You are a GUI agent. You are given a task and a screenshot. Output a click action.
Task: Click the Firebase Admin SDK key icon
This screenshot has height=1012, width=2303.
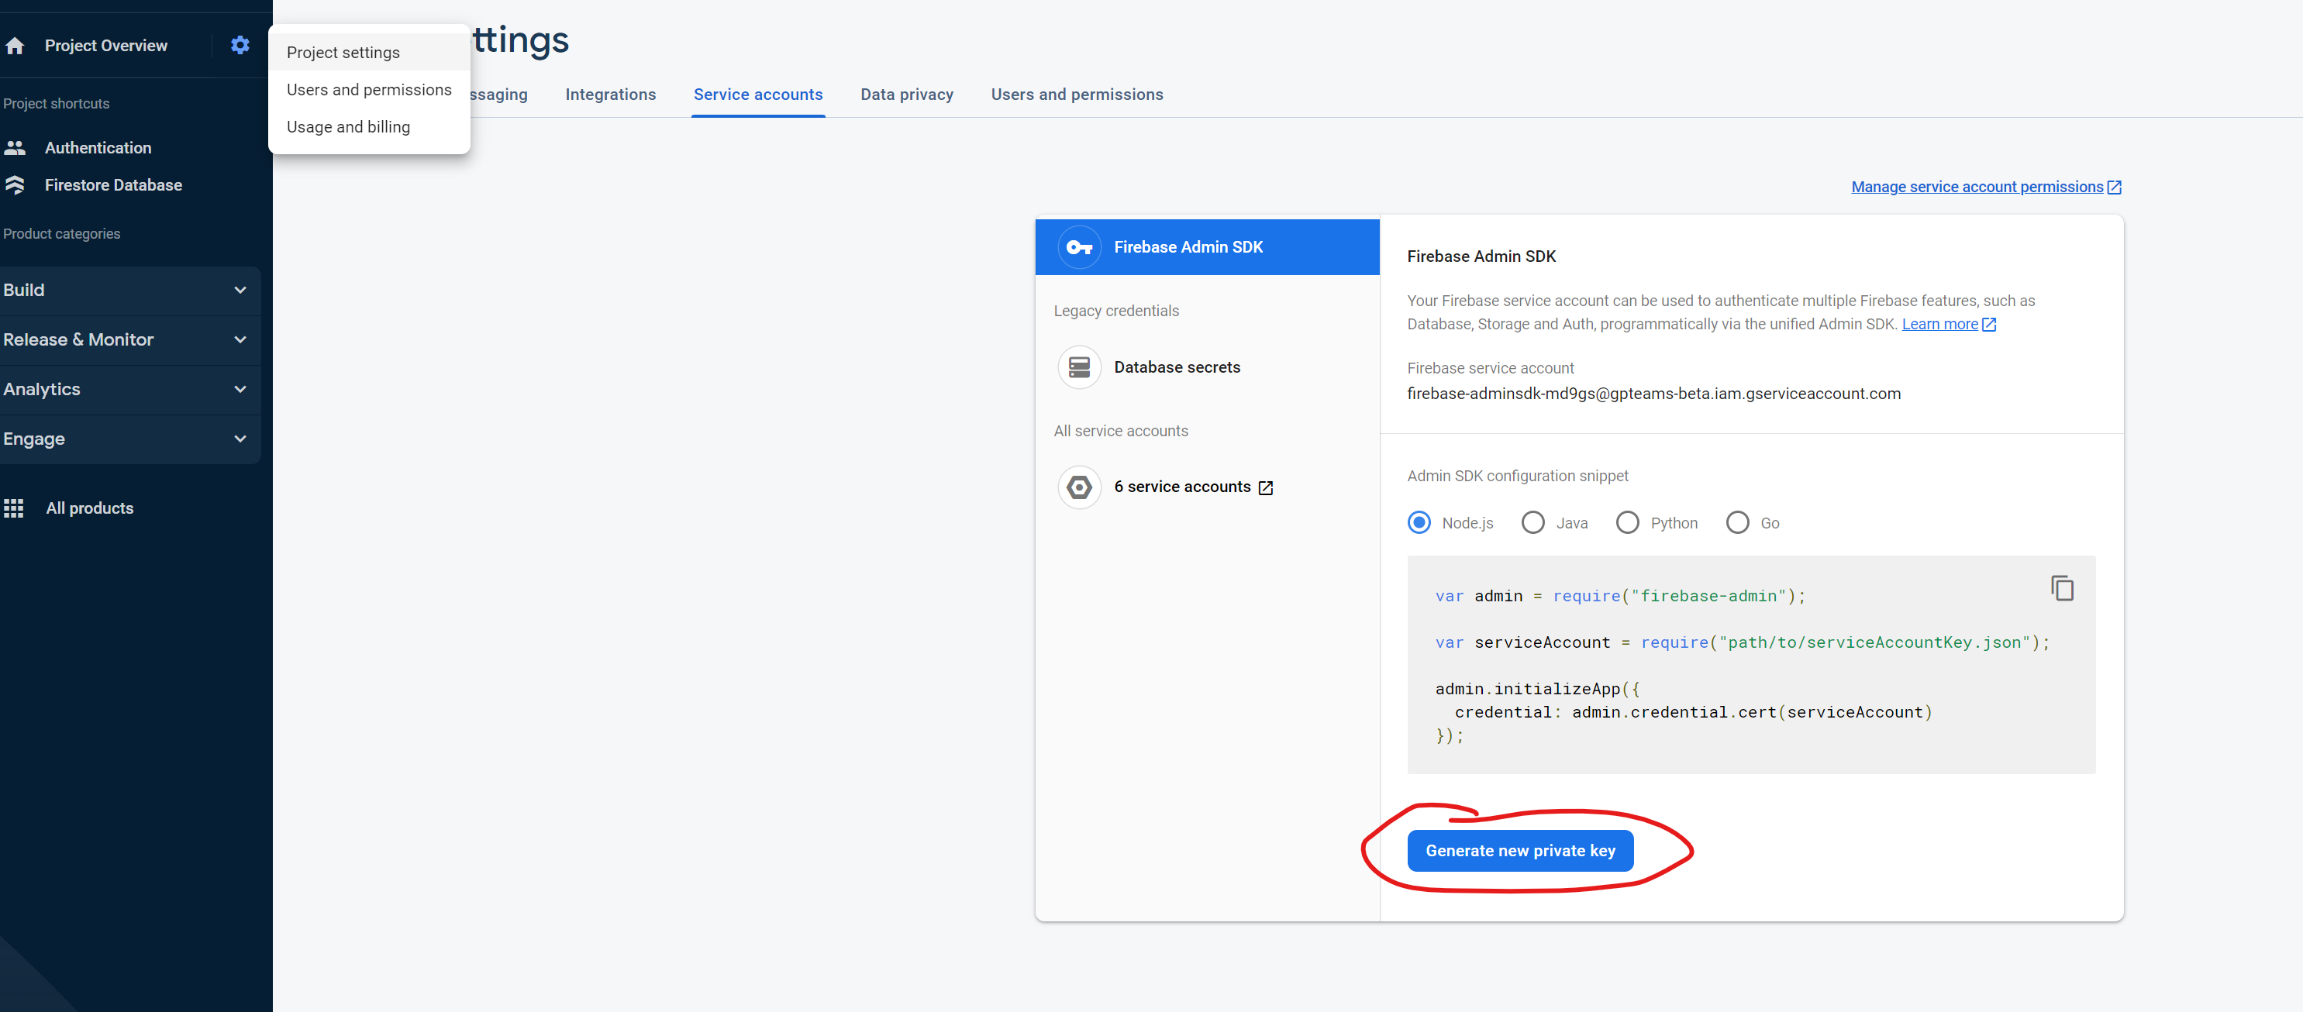click(x=1079, y=246)
